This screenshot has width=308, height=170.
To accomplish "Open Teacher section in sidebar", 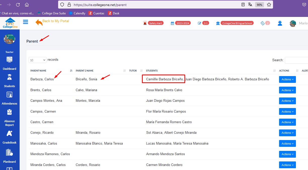I will point(10,52).
